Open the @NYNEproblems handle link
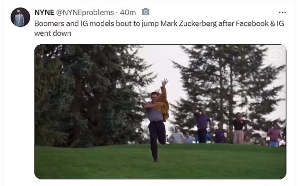The height and width of the screenshot is (186, 298). pos(85,12)
